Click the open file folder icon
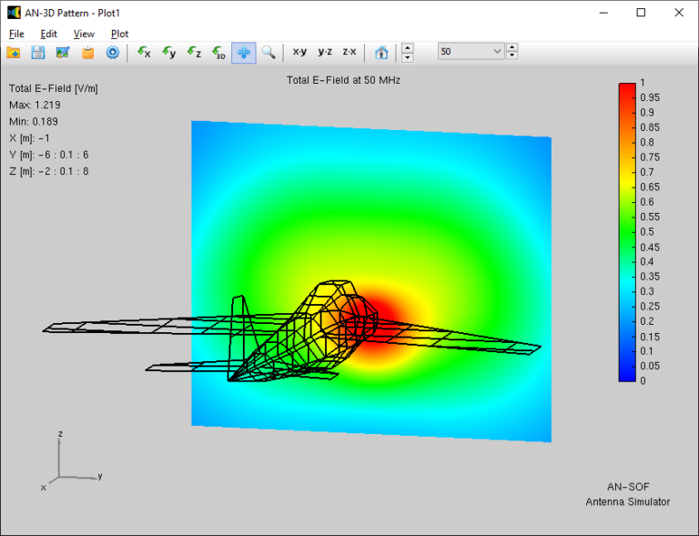Screen dimensions: 699x536 pos(14,52)
